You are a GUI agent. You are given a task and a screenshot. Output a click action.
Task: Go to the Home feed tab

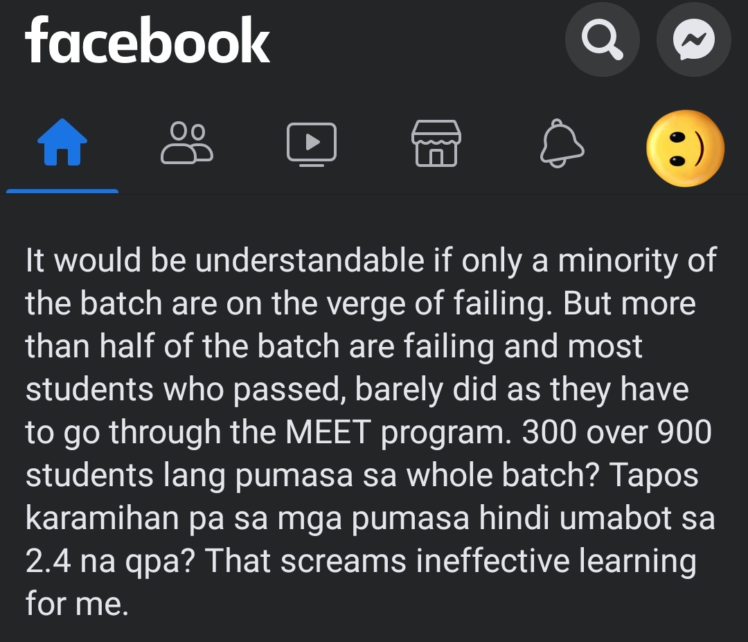pyautogui.click(x=62, y=142)
